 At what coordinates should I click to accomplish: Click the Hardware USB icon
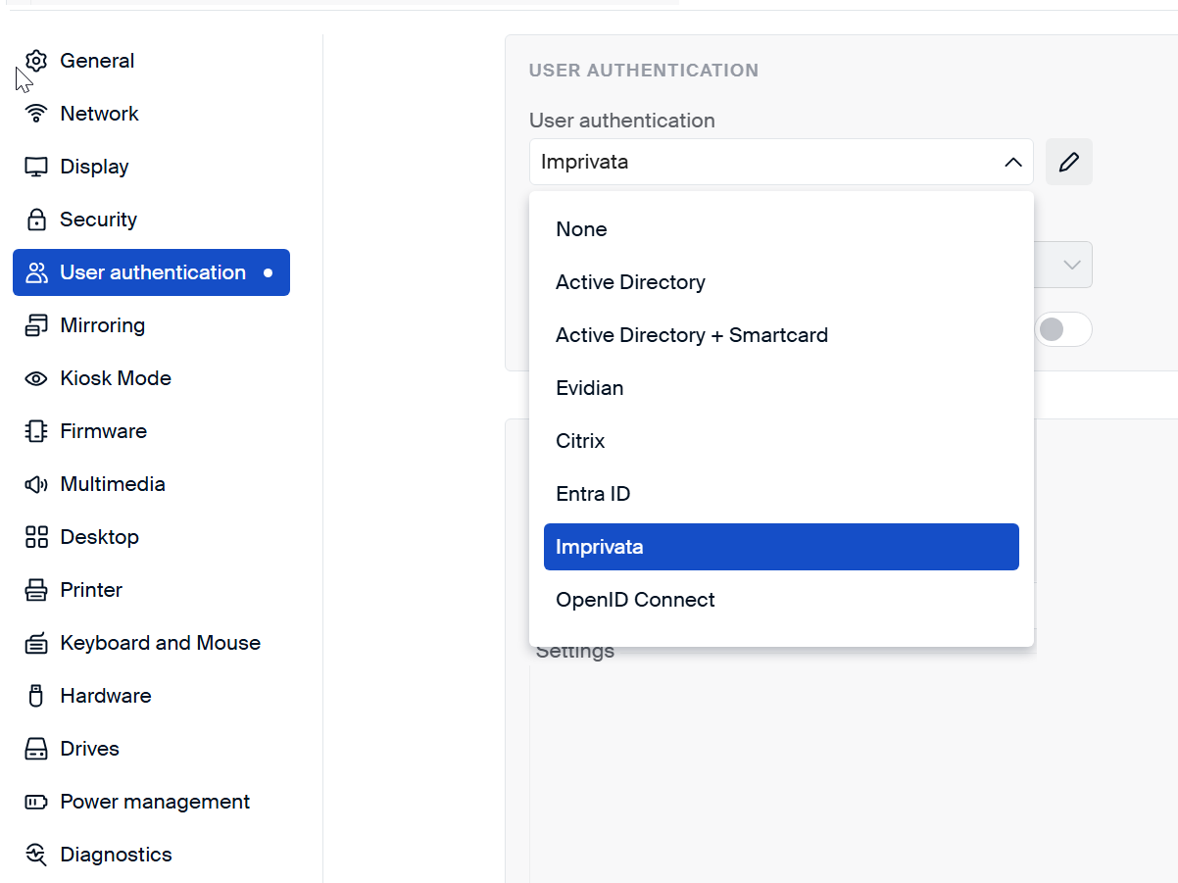(x=36, y=696)
